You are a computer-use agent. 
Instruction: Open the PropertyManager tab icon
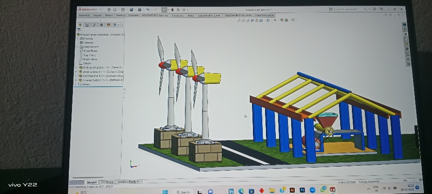click(x=87, y=25)
